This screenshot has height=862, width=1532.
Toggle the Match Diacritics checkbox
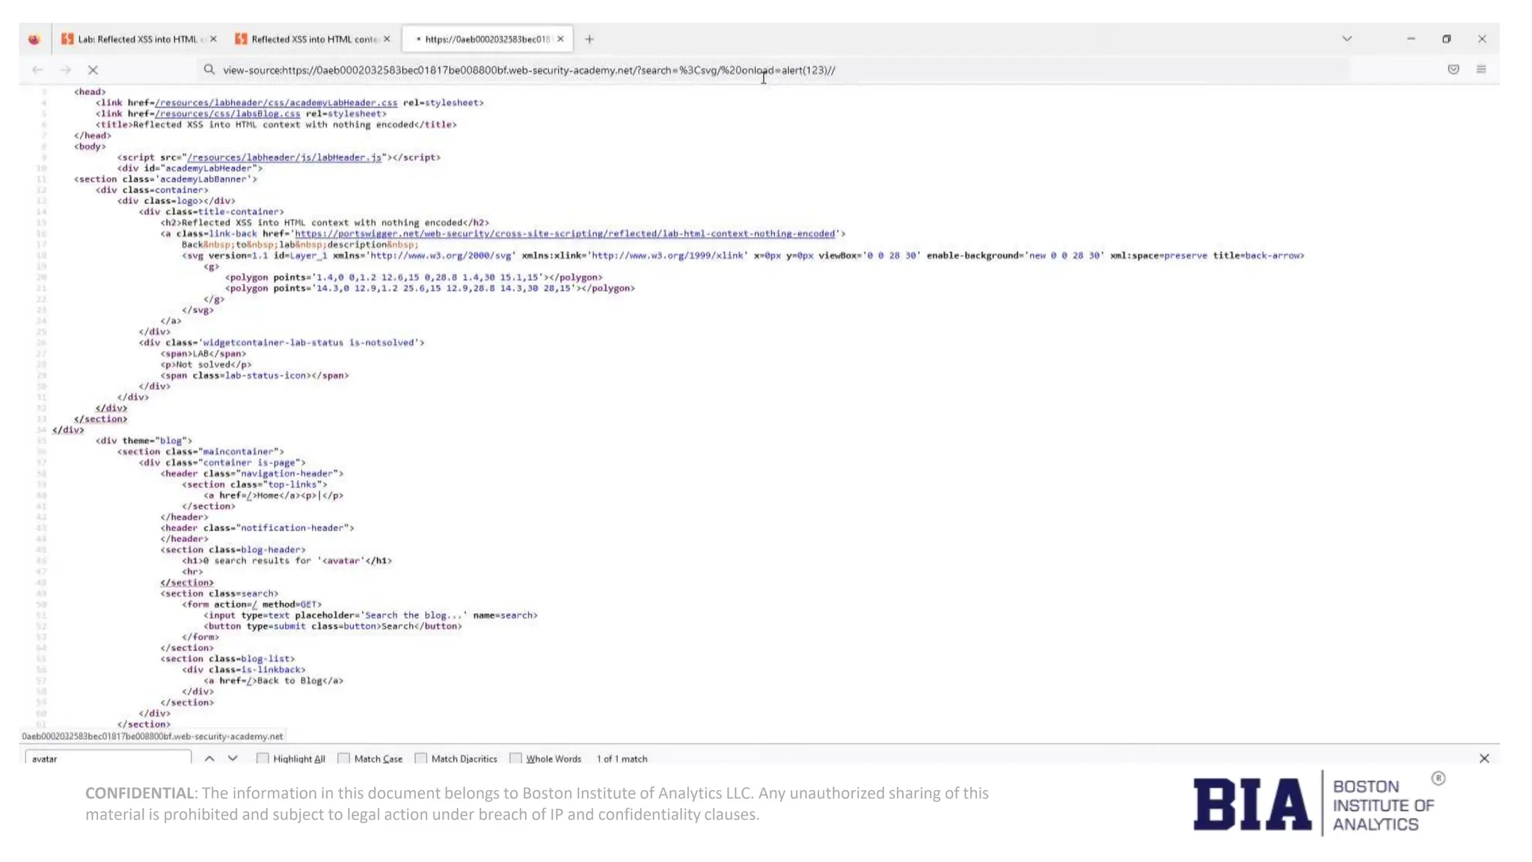point(421,758)
